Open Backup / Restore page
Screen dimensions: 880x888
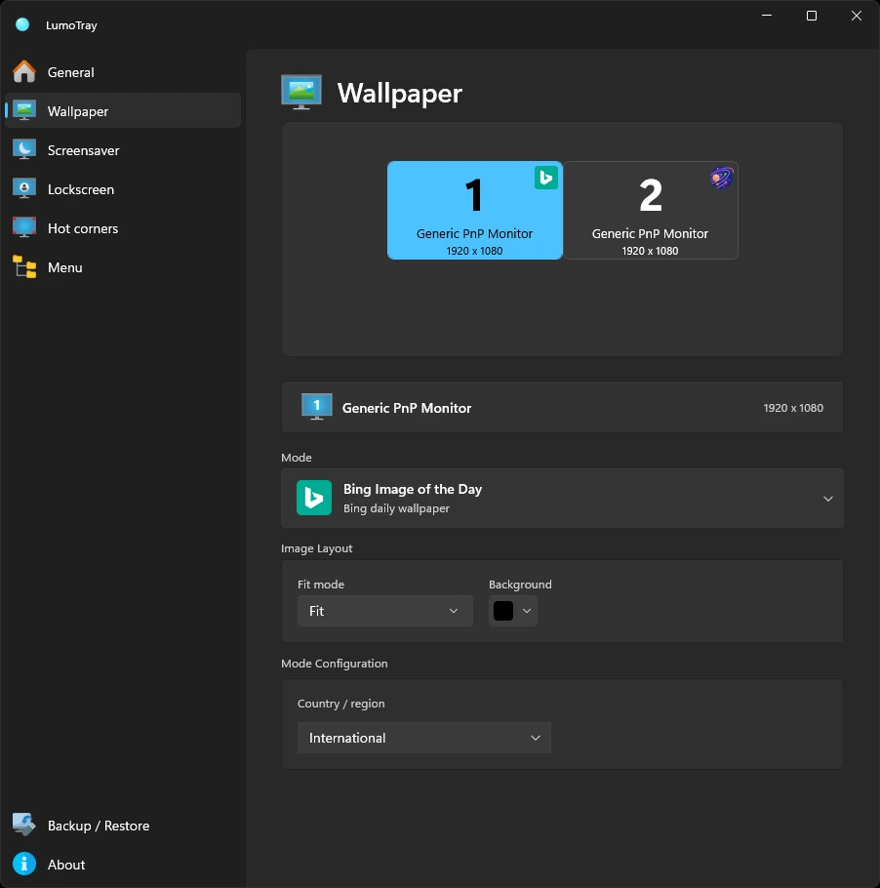tap(123, 826)
